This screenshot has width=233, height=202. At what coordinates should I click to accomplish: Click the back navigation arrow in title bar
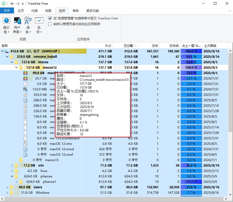click(12, 4)
